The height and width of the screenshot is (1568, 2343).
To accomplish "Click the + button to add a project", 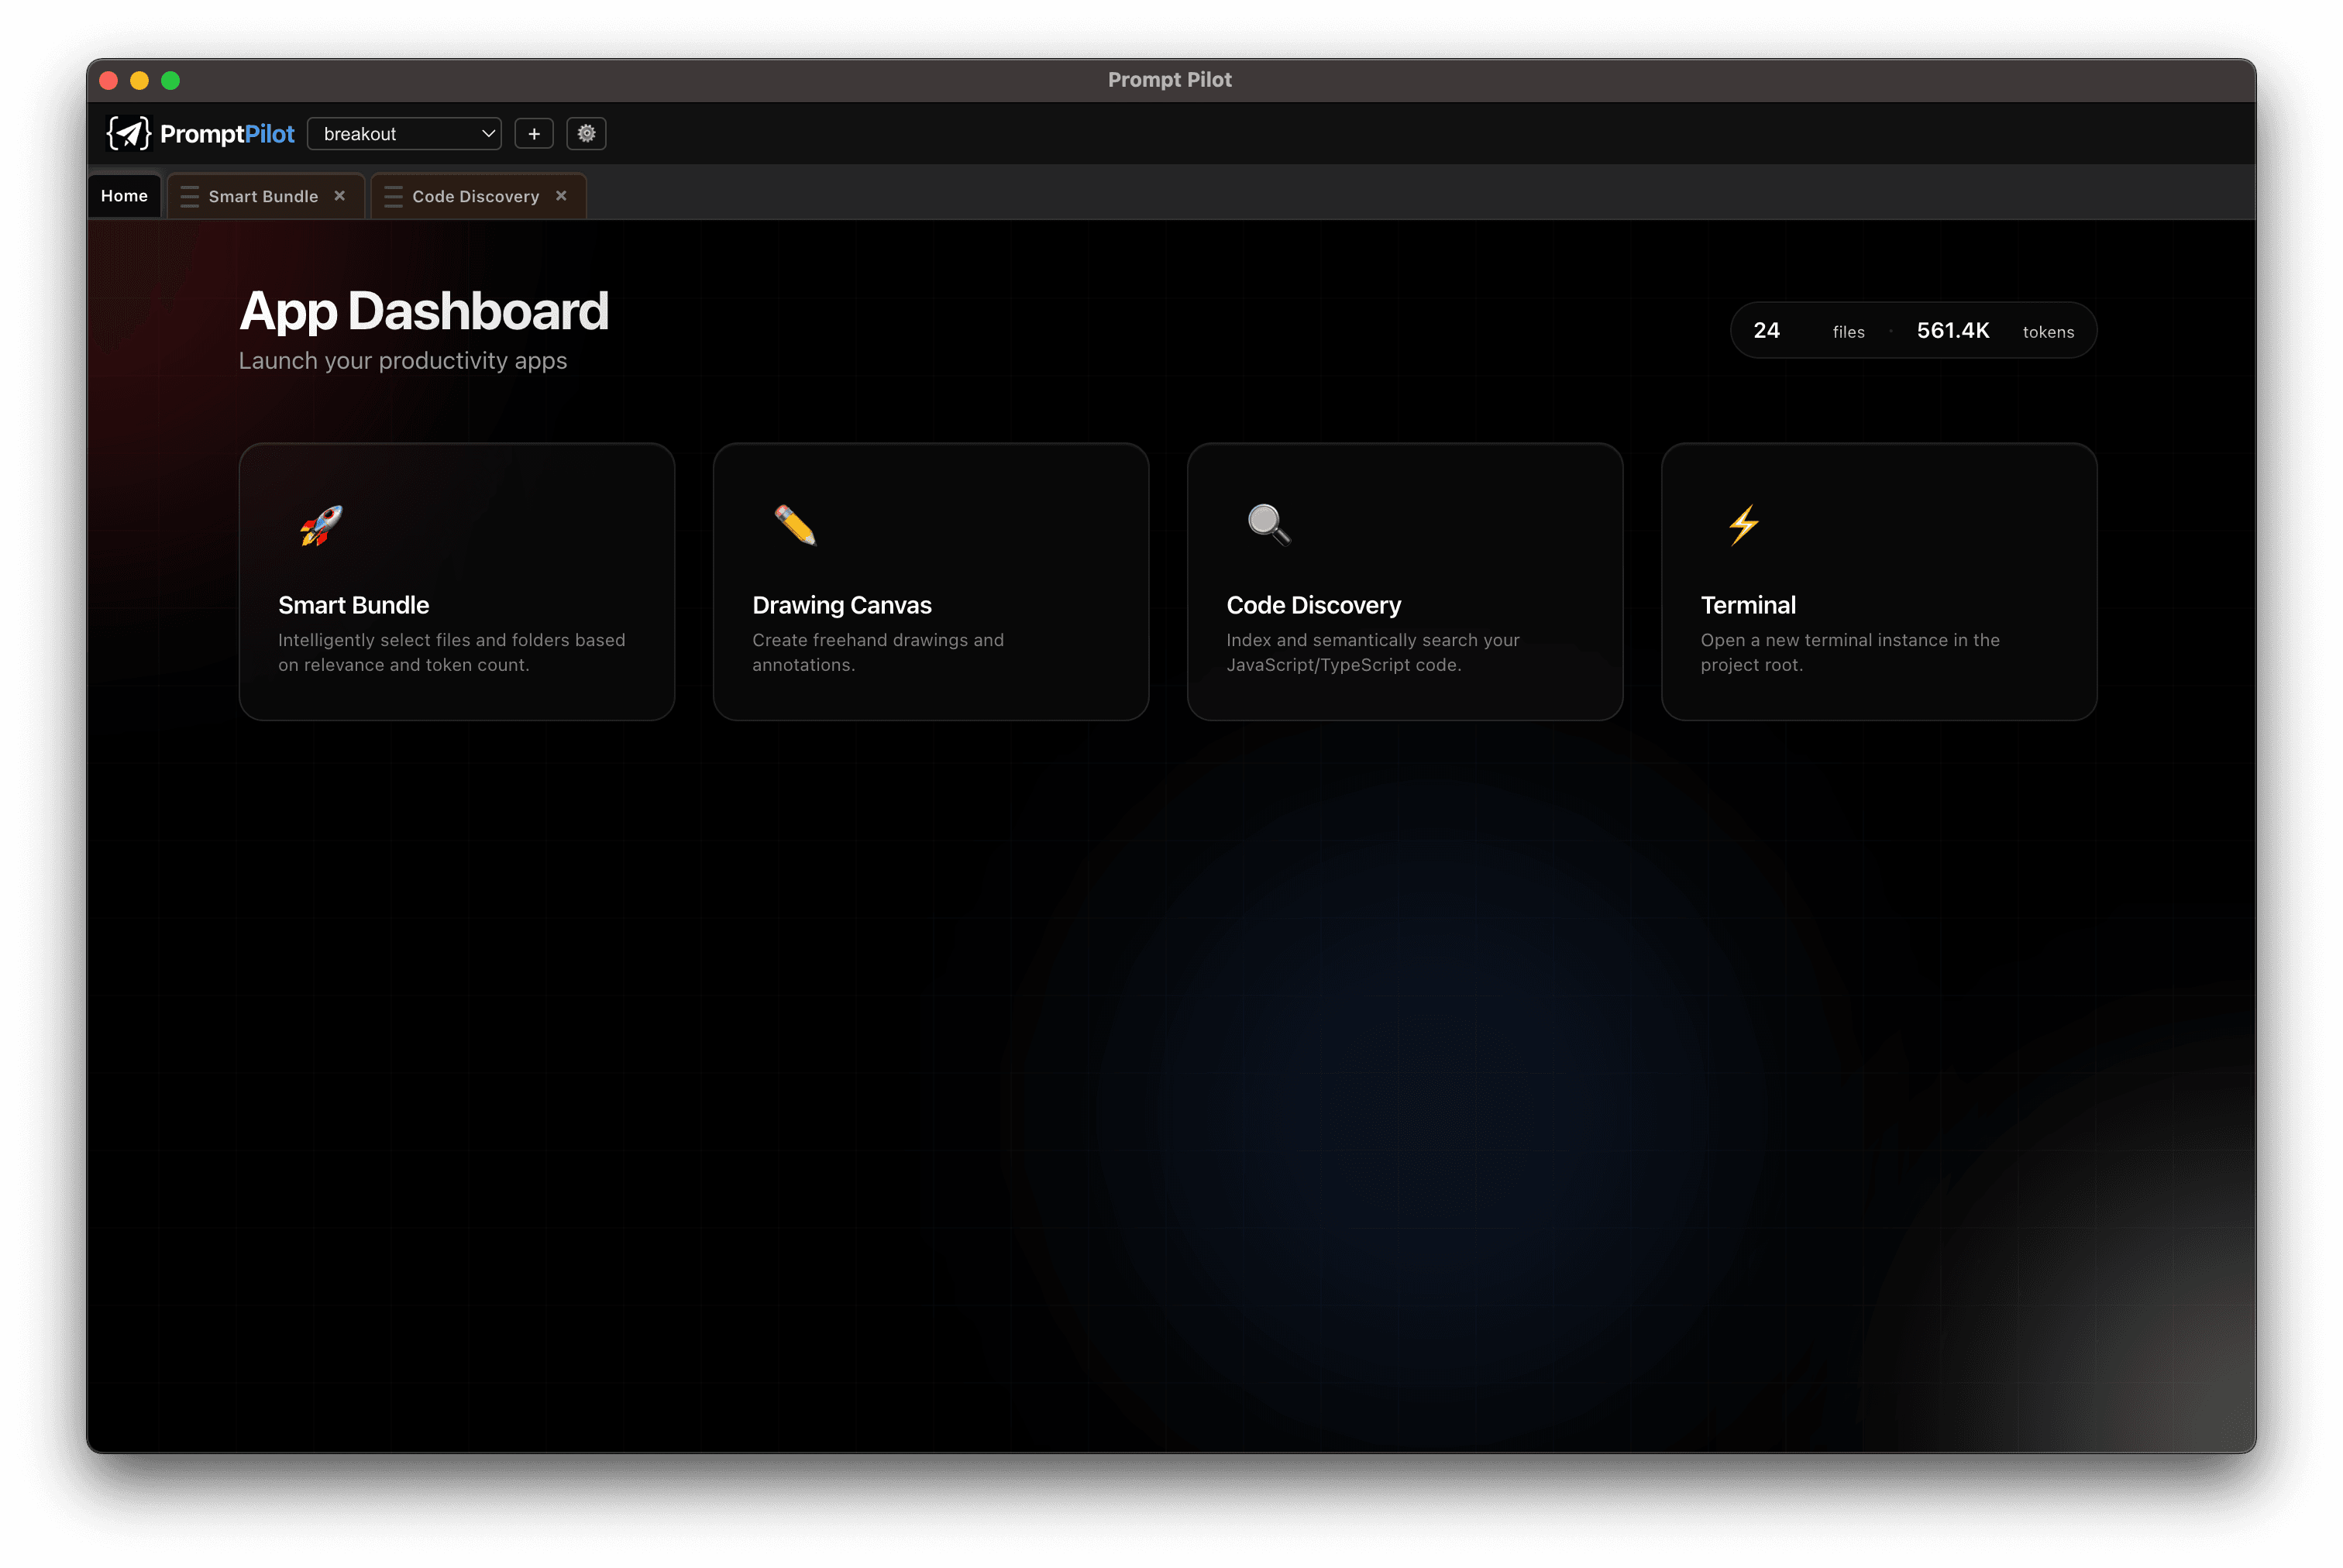I will pos(534,133).
